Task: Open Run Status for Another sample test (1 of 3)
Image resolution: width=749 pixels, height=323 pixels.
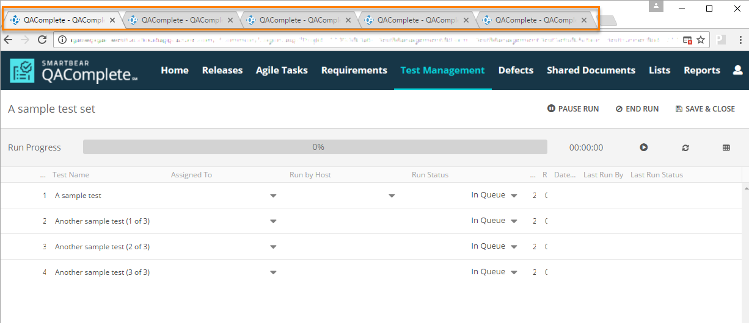Action: (x=514, y=221)
